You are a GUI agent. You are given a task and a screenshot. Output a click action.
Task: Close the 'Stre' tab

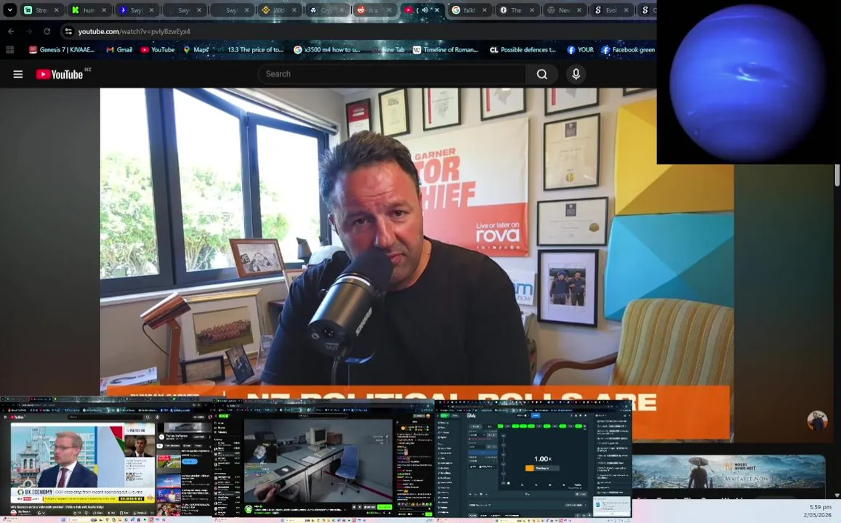coord(56,9)
